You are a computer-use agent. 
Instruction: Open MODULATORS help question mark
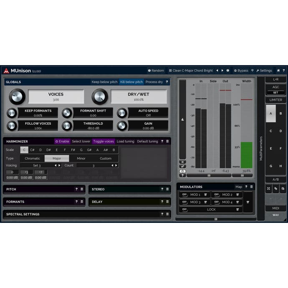(246, 187)
